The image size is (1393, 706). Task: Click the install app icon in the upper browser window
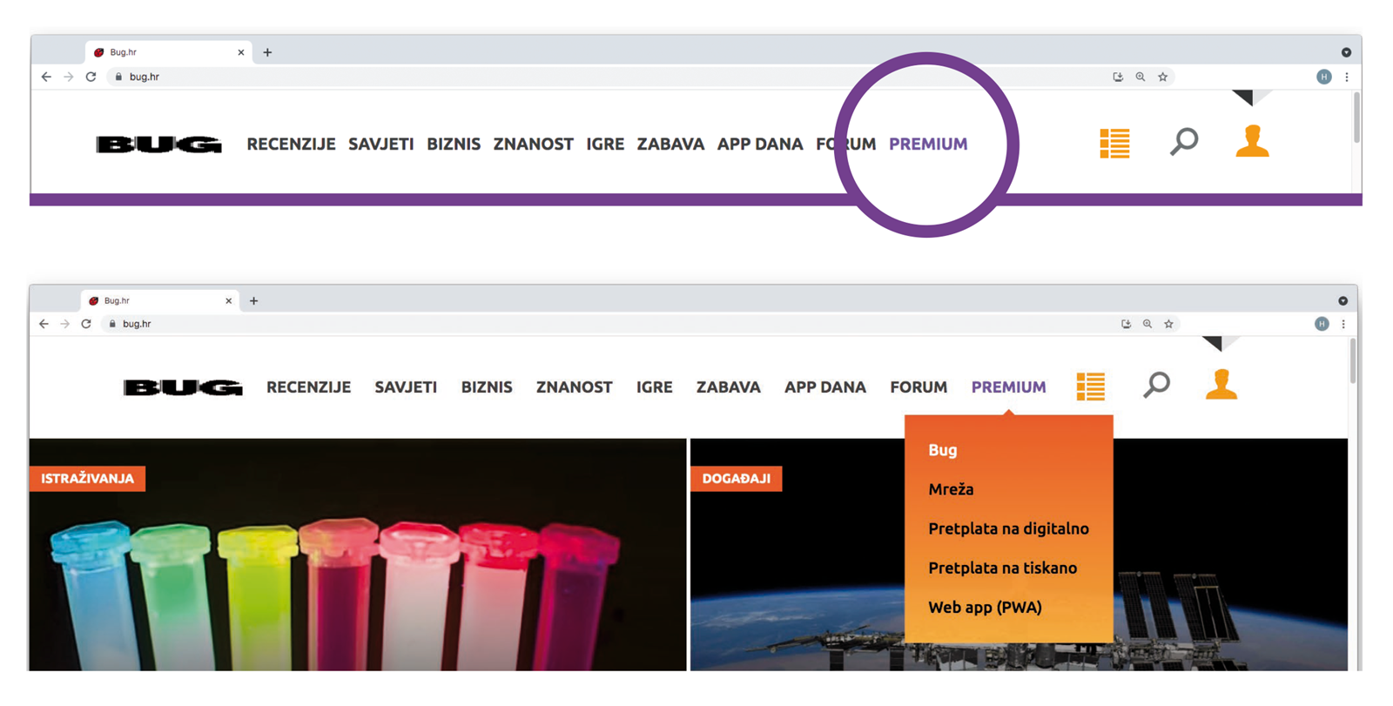(x=1118, y=77)
